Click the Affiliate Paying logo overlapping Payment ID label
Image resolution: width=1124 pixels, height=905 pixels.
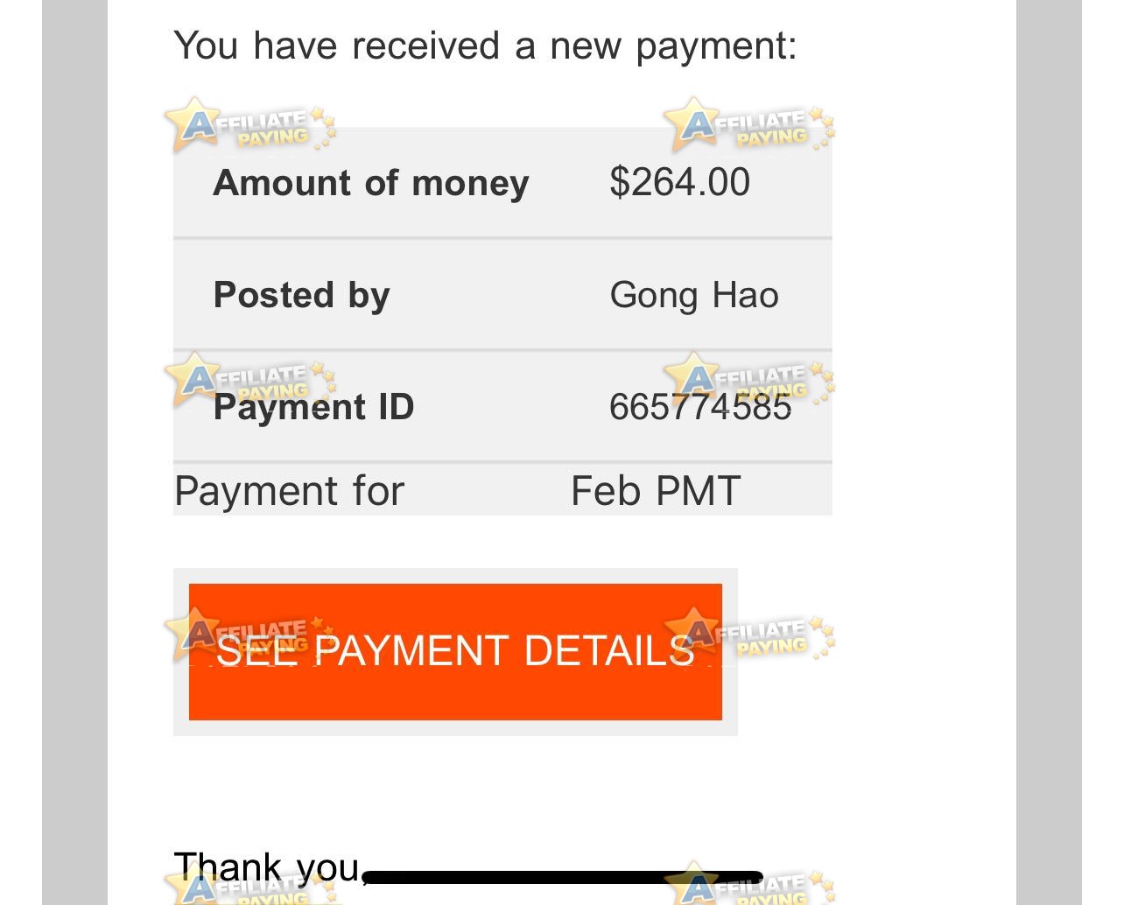pos(249,380)
